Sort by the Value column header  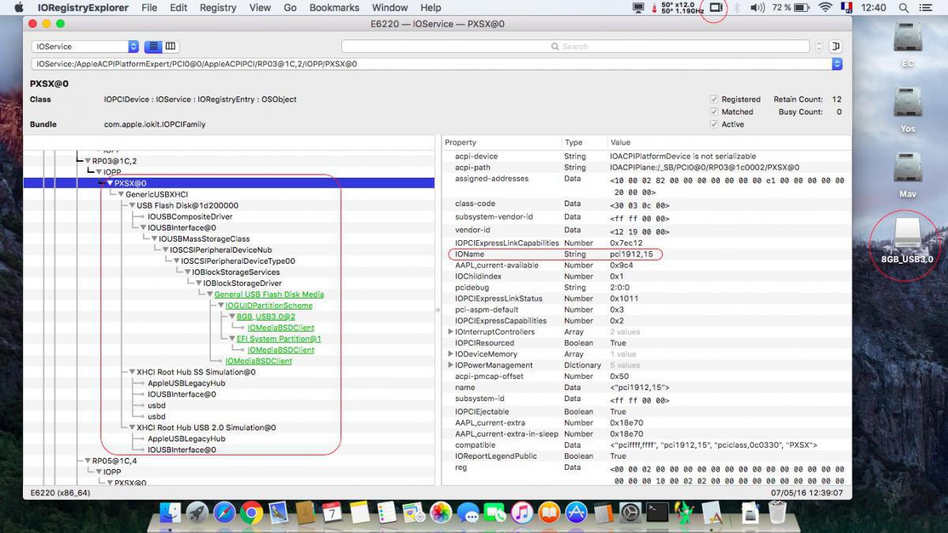click(729, 142)
